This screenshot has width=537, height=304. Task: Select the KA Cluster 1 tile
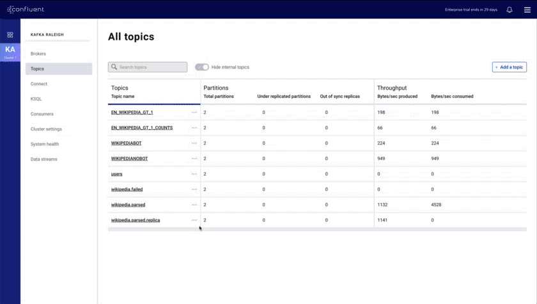point(10,52)
